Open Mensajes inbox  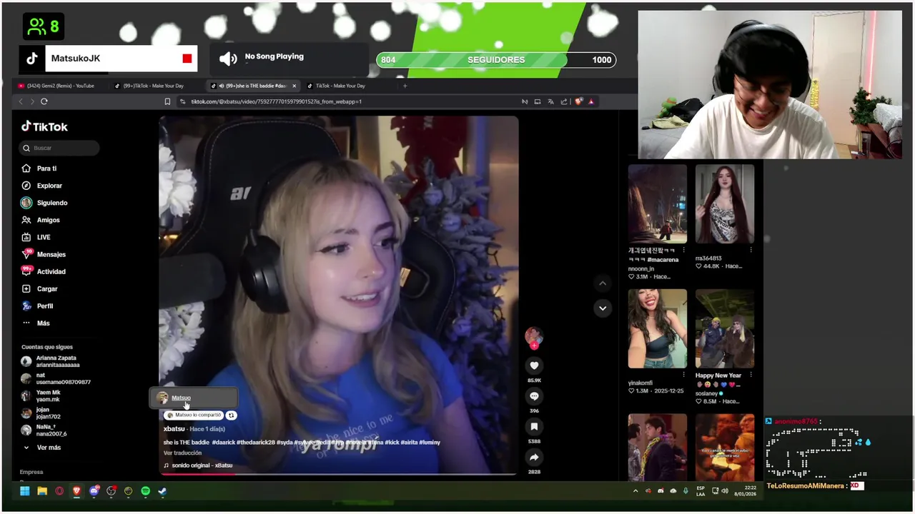[44, 254]
